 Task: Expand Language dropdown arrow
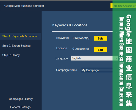coord(116,58)
